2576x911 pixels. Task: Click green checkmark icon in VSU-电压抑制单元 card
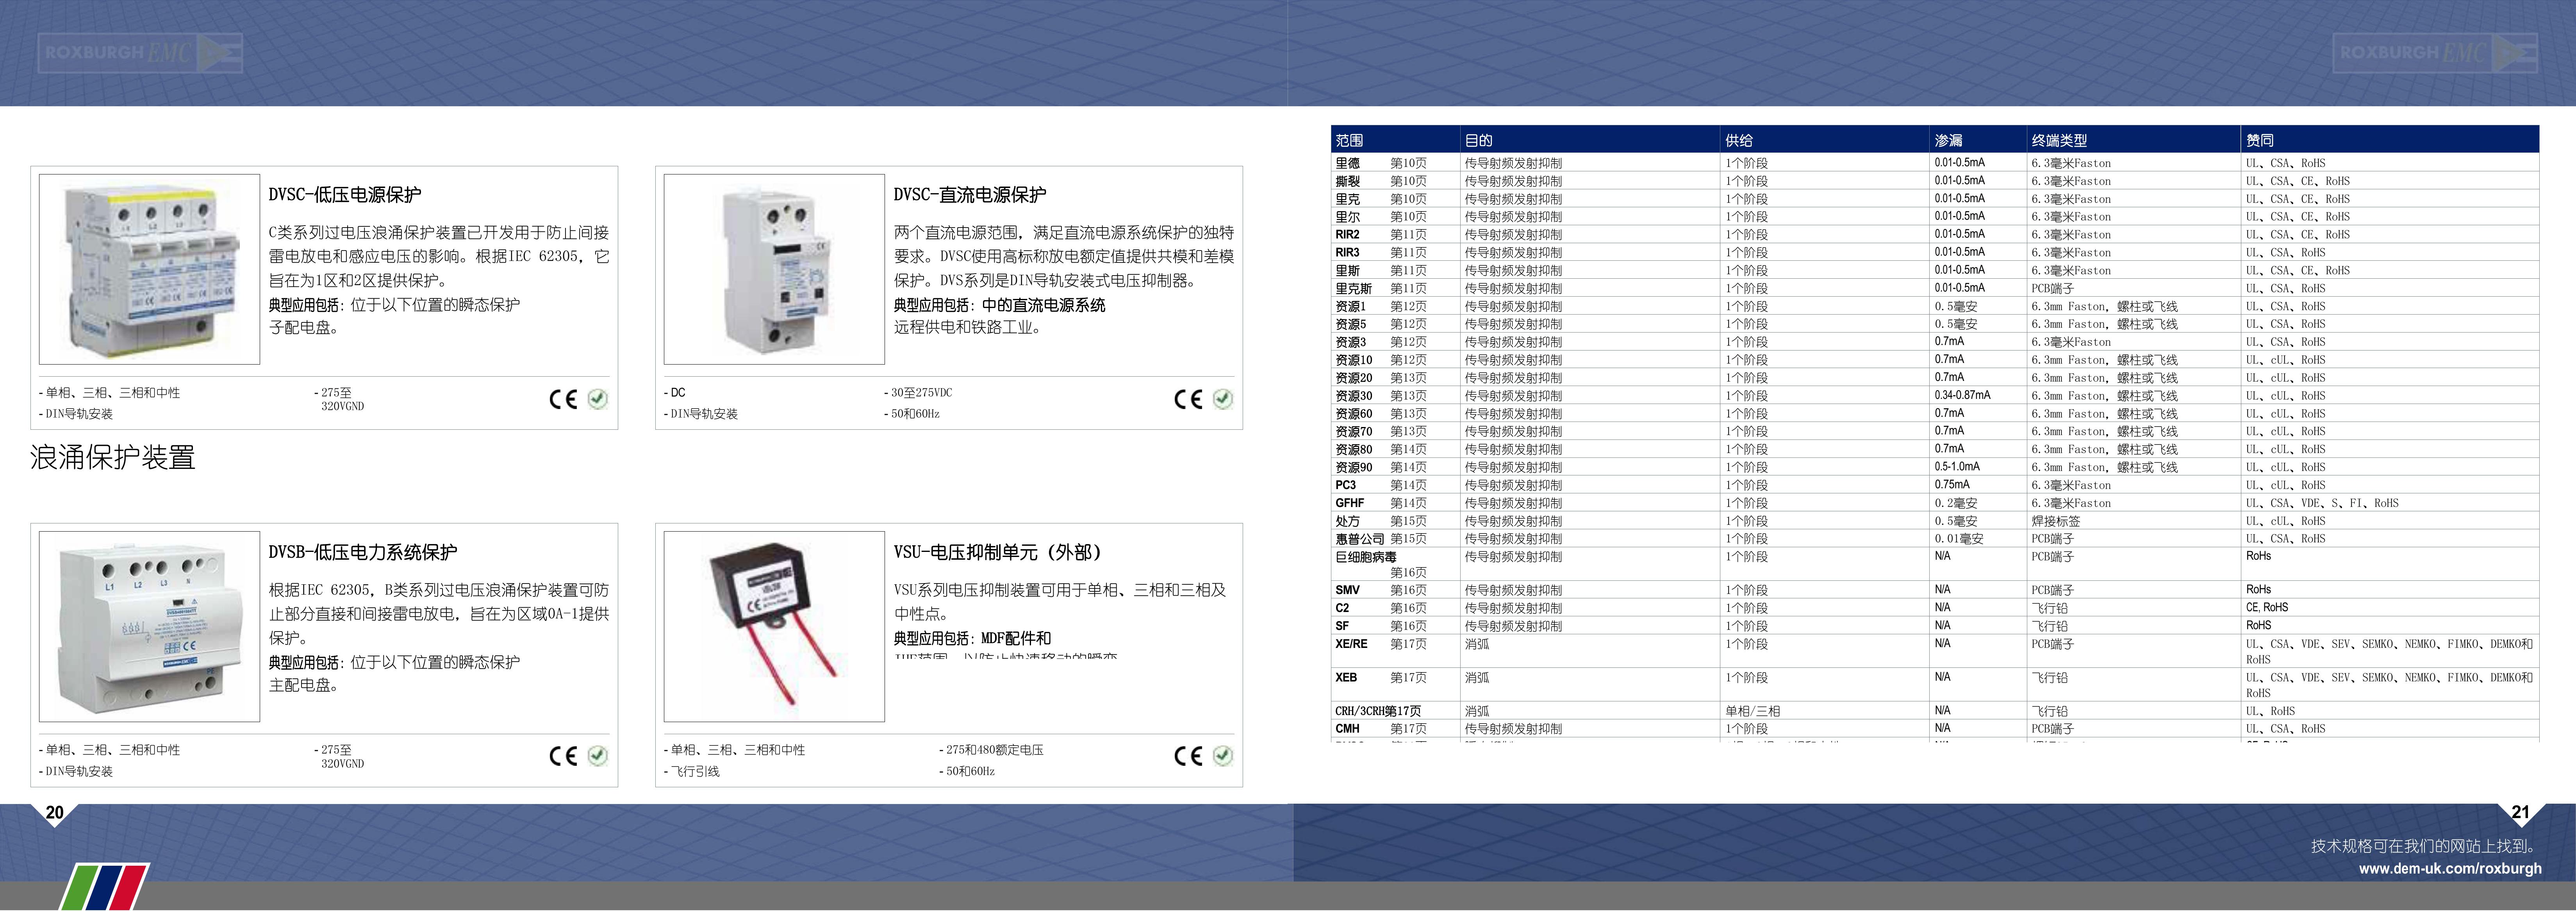tap(1223, 756)
